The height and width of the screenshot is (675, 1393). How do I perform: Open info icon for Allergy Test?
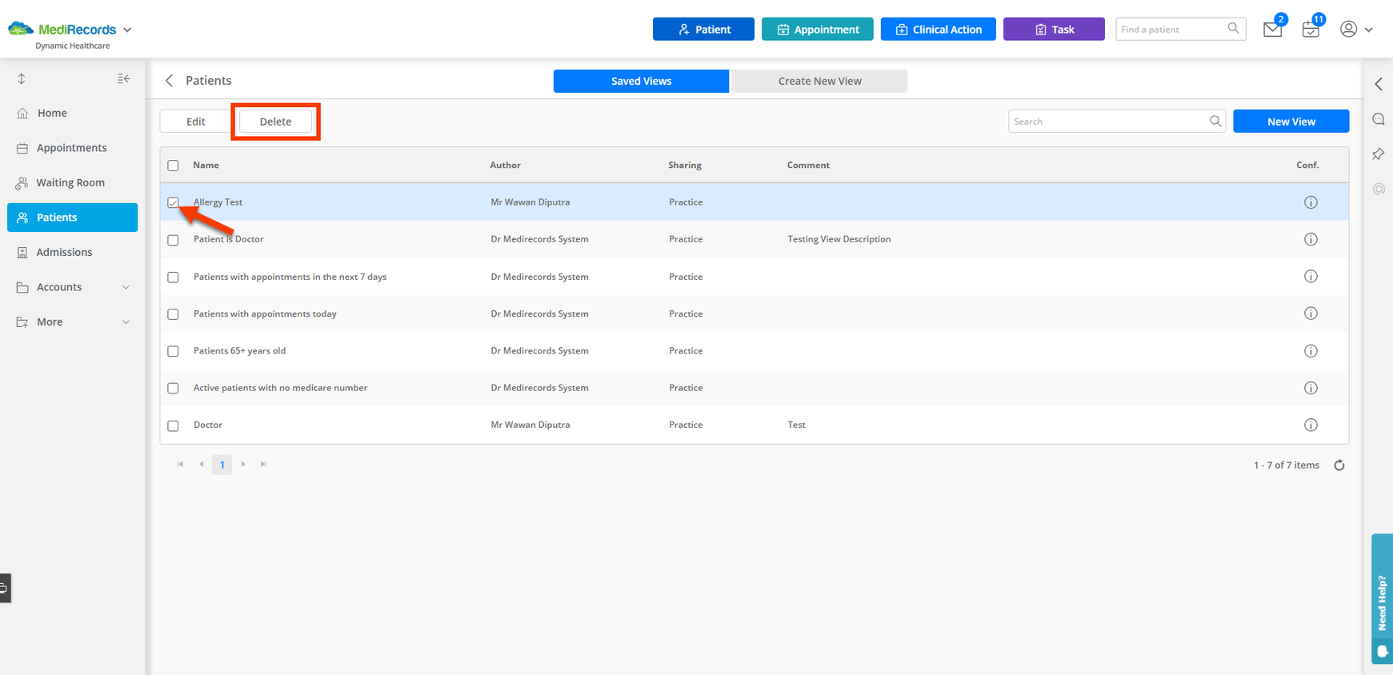(1311, 202)
